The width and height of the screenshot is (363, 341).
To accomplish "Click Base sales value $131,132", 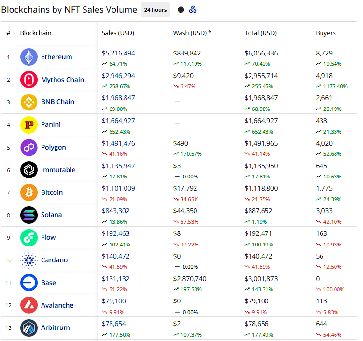I will pos(115,279).
